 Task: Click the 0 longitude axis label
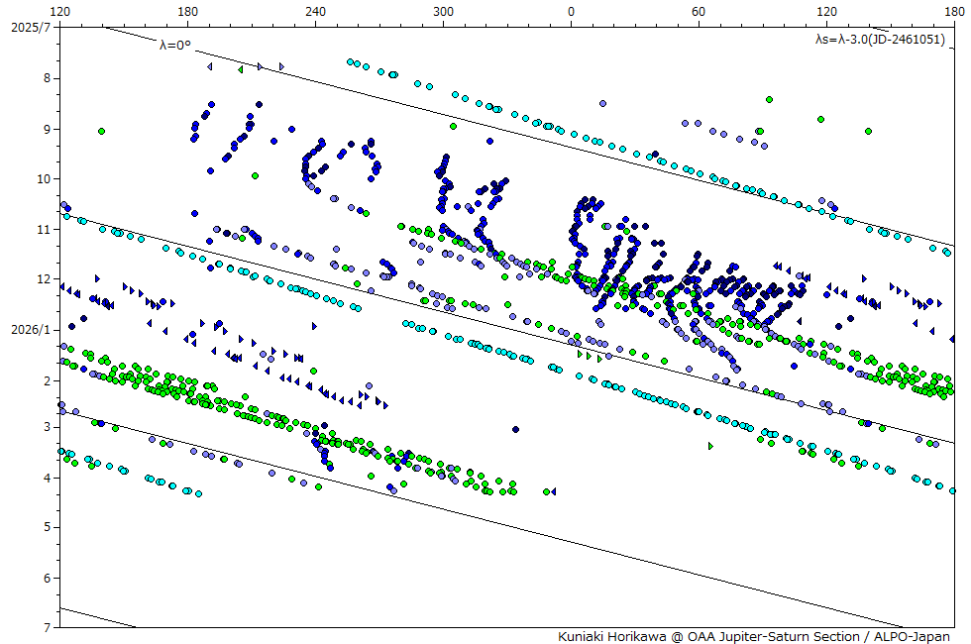pos(571,12)
